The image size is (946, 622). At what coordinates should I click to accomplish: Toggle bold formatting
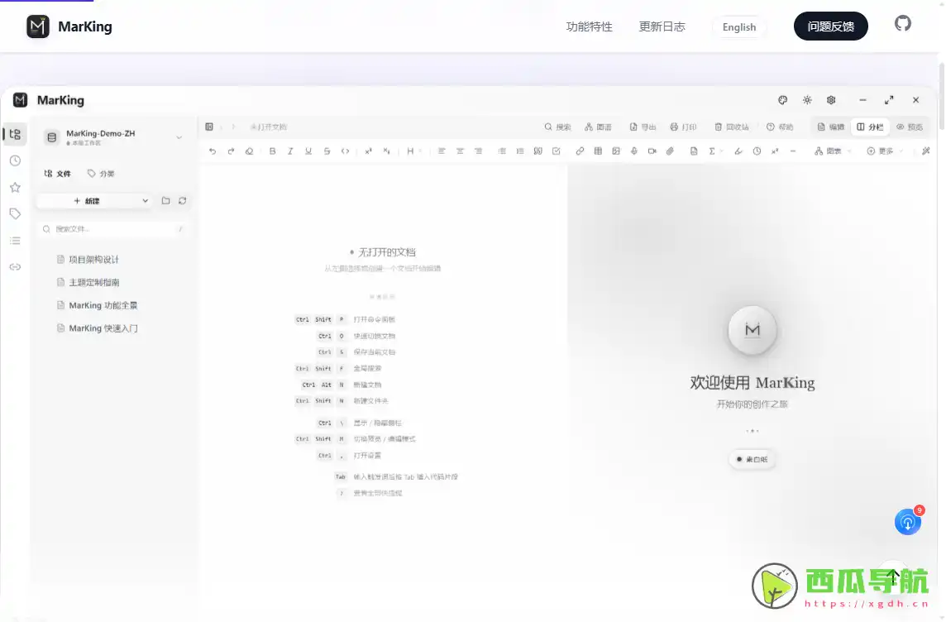(273, 151)
